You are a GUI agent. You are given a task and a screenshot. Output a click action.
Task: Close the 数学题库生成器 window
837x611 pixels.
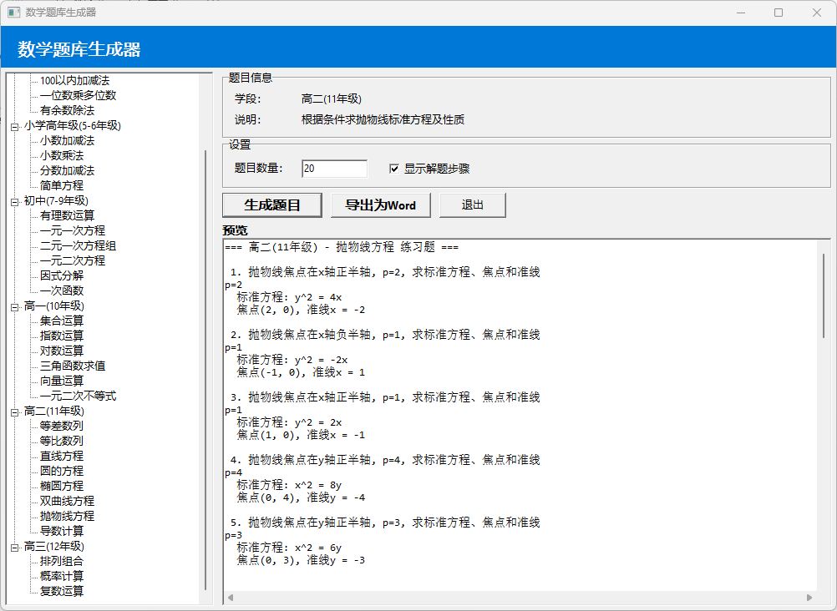pos(817,13)
